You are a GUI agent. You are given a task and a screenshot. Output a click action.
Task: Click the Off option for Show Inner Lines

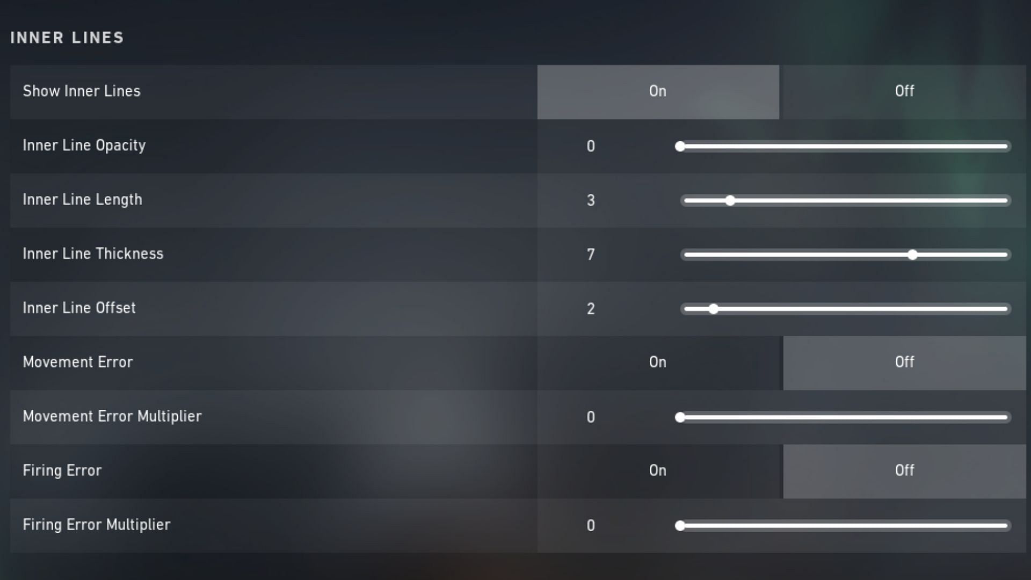coord(904,91)
